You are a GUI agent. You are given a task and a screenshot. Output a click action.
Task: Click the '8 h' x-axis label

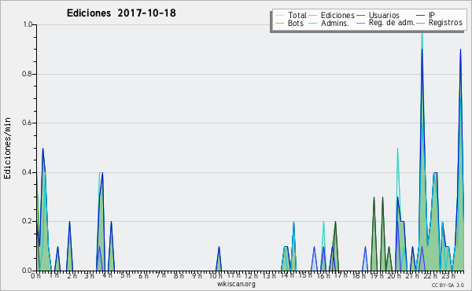179,275
